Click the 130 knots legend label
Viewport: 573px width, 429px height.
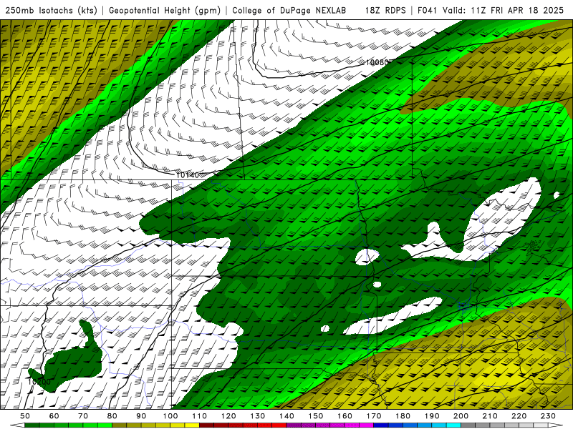click(x=258, y=416)
